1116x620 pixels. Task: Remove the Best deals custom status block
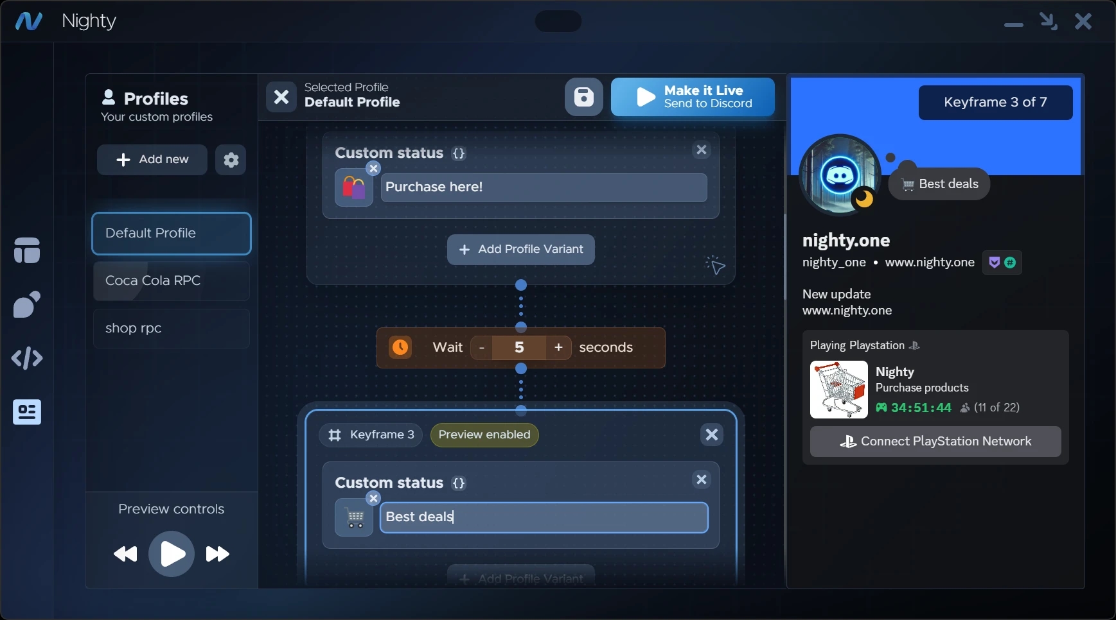(702, 479)
